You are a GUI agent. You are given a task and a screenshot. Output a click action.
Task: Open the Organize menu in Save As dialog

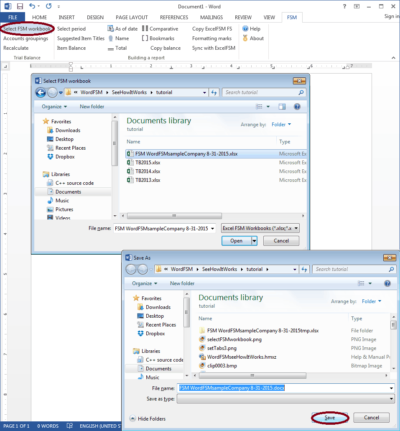tap(145, 283)
